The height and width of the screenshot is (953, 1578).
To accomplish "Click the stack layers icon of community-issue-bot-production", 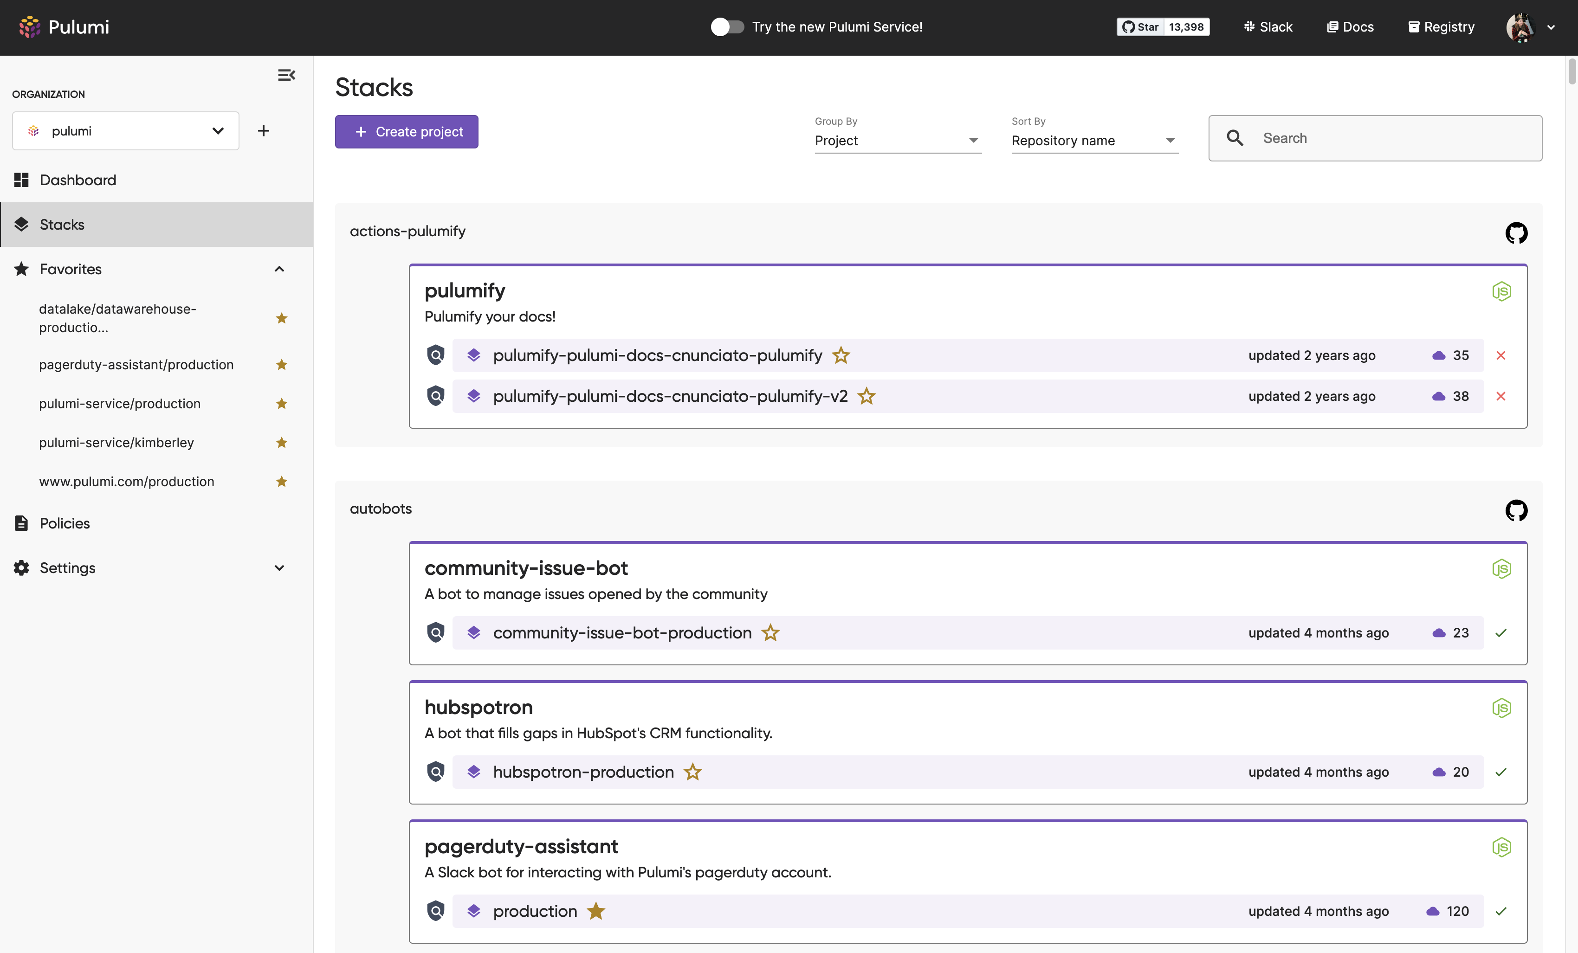I will (474, 632).
